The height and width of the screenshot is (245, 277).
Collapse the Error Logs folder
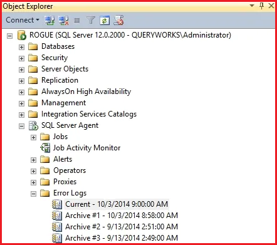[x=33, y=194]
